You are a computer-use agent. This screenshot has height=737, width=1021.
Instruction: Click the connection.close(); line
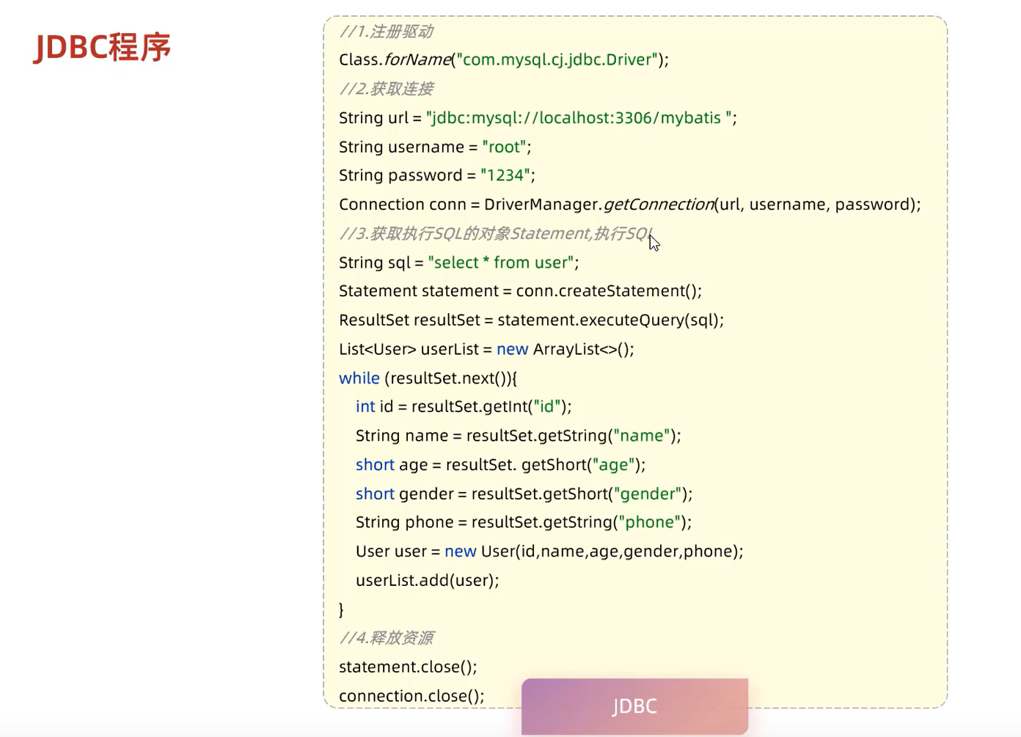[411, 696]
